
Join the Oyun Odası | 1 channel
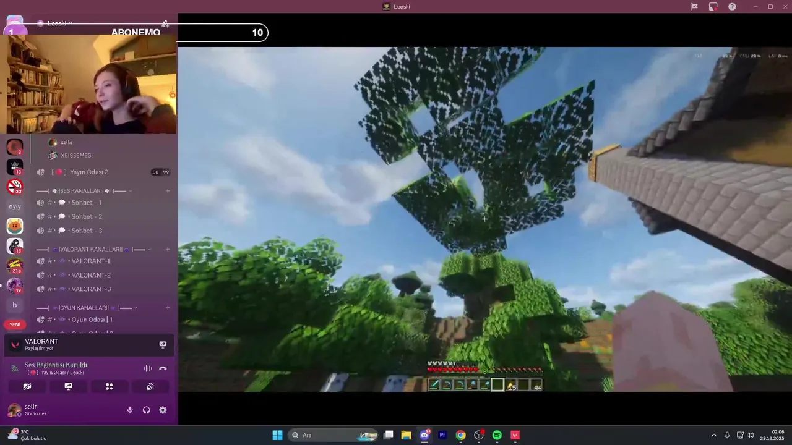pyautogui.click(x=103, y=320)
